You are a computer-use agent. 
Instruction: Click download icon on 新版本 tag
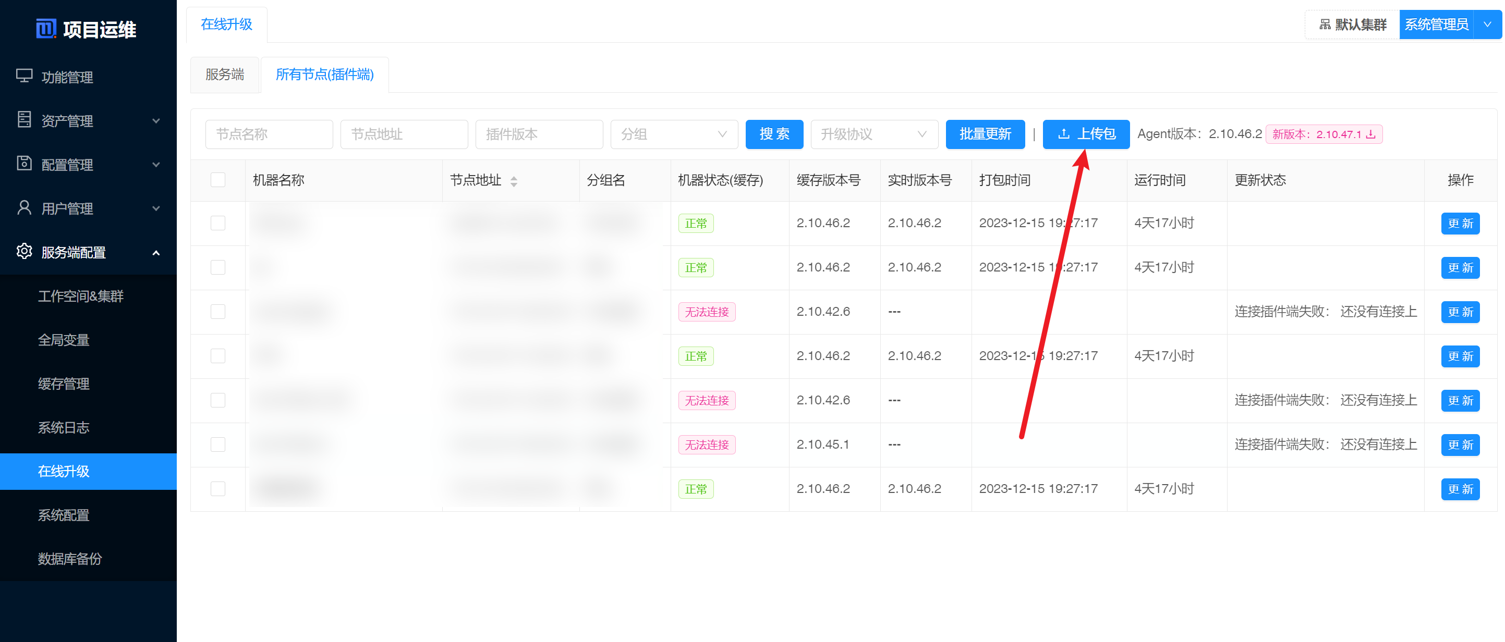click(1370, 135)
